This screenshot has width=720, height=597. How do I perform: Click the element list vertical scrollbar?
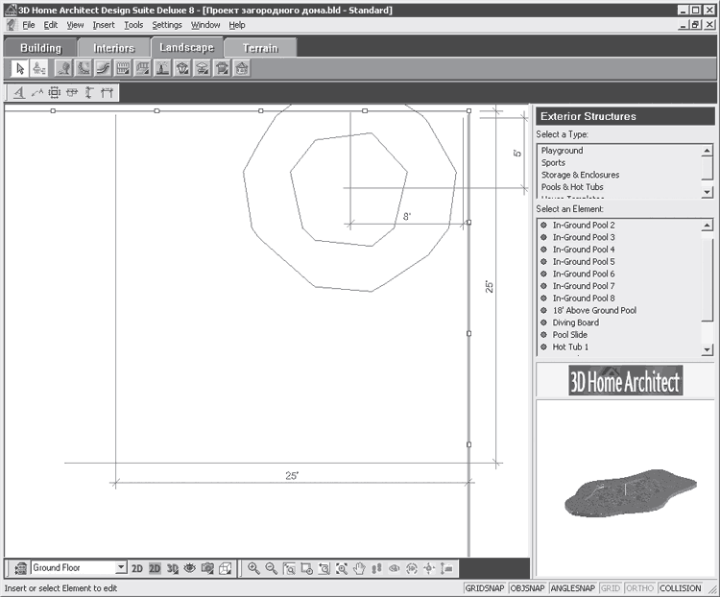point(707,287)
